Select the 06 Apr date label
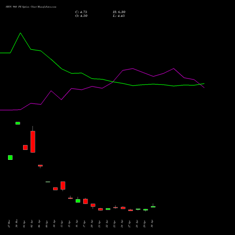The width and height of the screenshot is (235, 235). click(x=39, y=224)
